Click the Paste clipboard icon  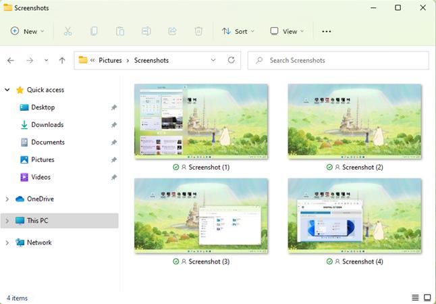[x=120, y=31]
